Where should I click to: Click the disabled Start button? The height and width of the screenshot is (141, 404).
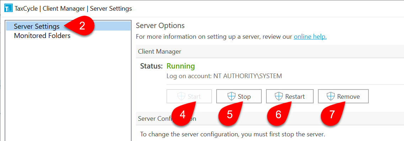[189, 97]
